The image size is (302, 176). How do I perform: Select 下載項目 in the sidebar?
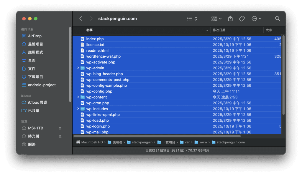[35, 77]
